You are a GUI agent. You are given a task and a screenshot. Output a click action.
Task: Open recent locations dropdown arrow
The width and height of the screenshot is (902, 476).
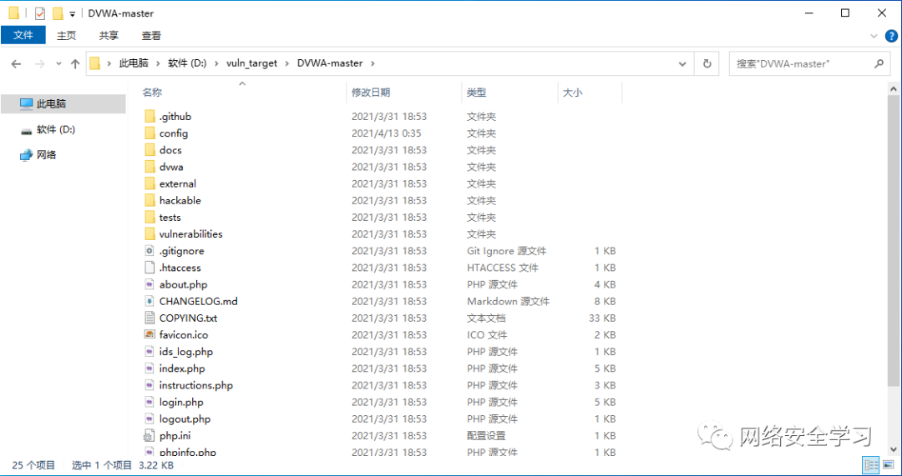58,63
